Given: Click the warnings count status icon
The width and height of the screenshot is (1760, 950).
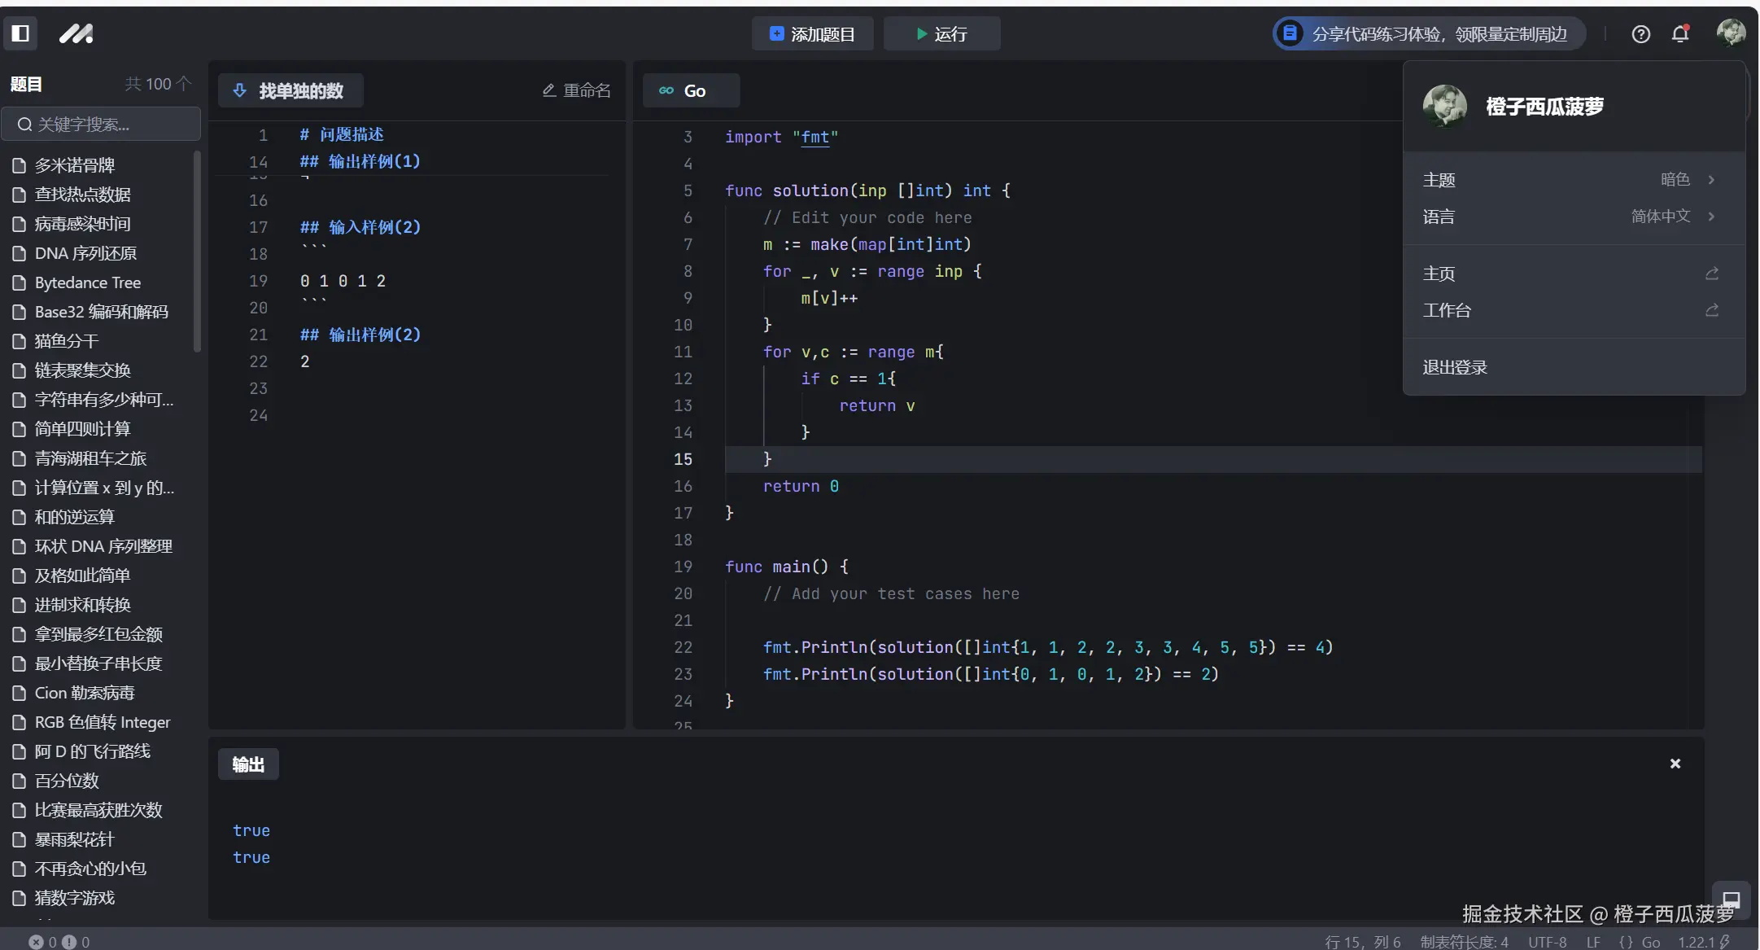Looking at the screenshot, I should click(x=76, y=942).
